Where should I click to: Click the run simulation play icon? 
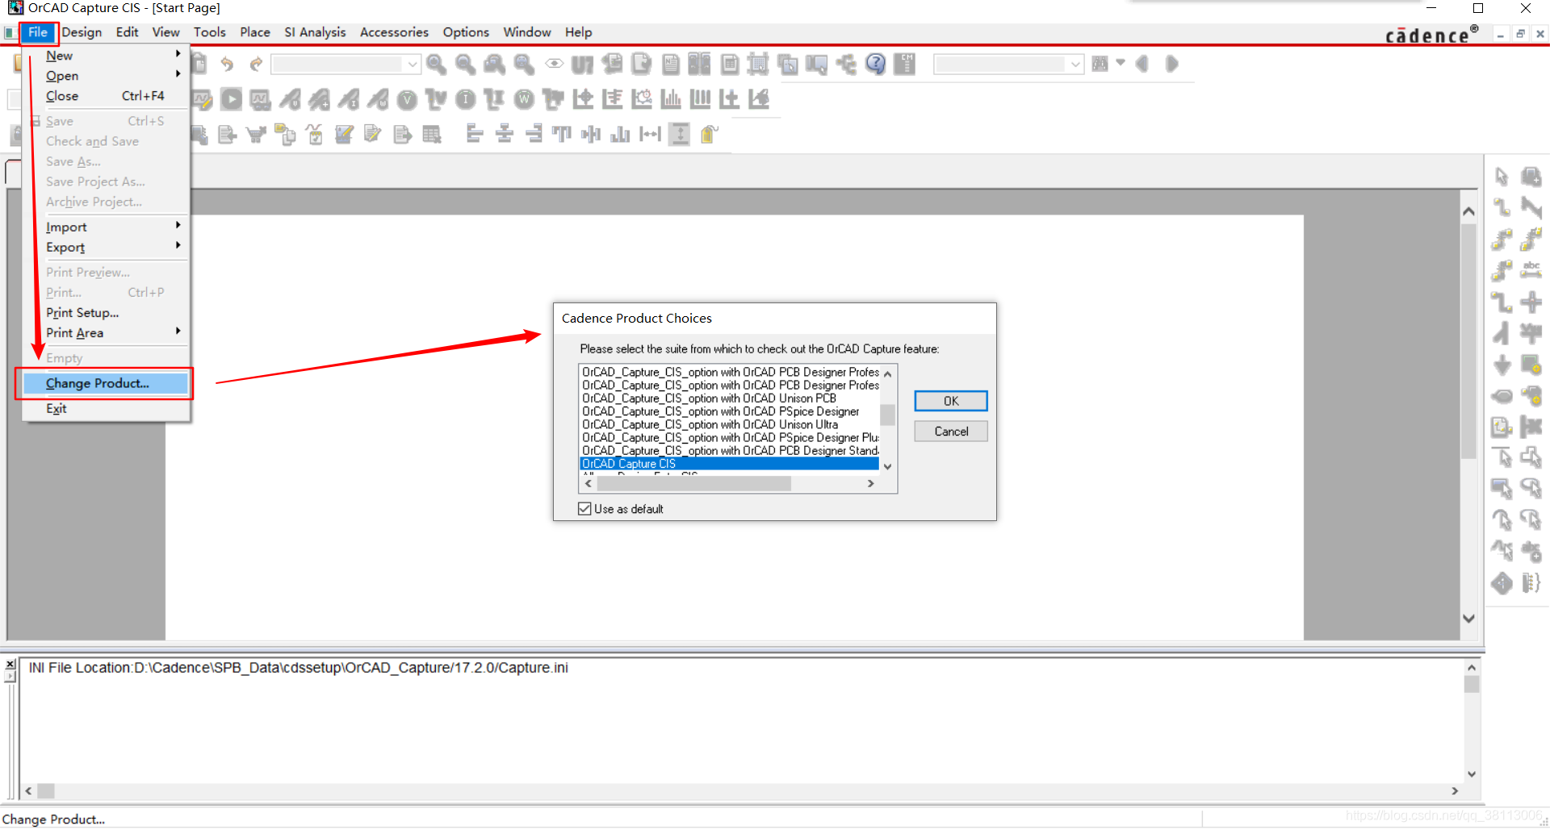(232, 99)
